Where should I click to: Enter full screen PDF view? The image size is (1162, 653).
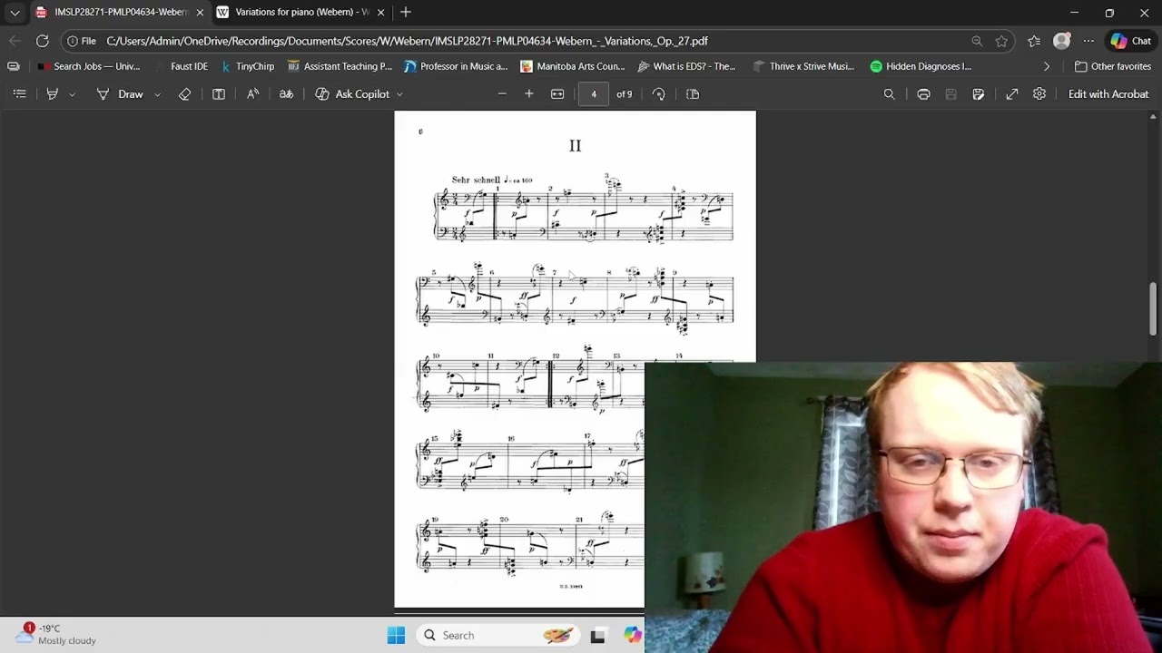pos(1012,94)
